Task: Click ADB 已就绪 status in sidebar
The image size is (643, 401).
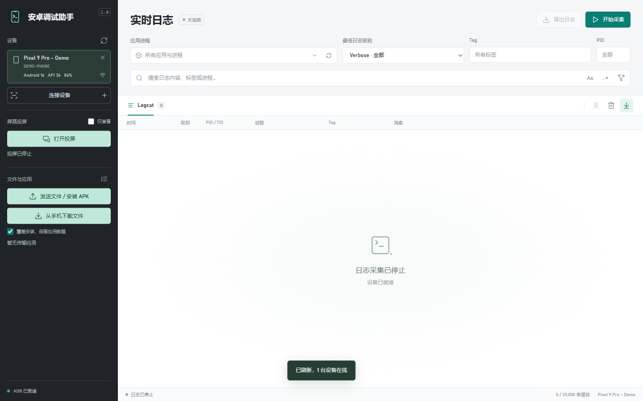Action: pyautogui.click(x=22, y=391)
